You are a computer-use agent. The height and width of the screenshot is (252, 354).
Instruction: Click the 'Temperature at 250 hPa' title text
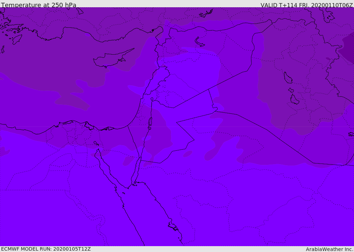click(x=39, y=5)
